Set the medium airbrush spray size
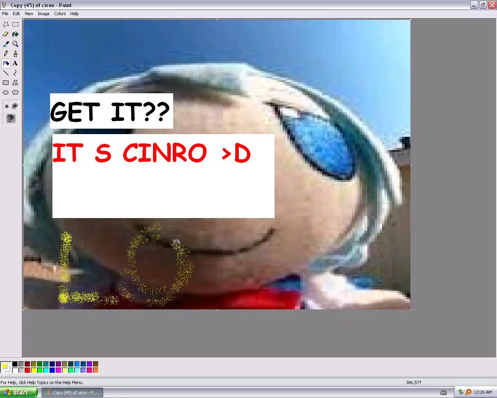The image size is (497, 398). coord(15,106)
